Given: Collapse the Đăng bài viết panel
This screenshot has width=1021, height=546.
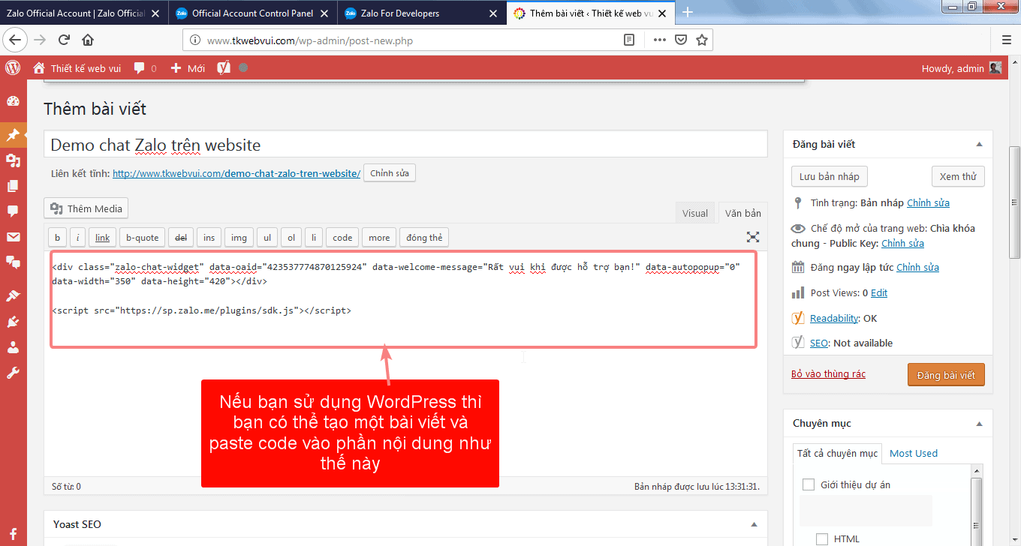Looking at the screenshot, I should coord(979,144).
